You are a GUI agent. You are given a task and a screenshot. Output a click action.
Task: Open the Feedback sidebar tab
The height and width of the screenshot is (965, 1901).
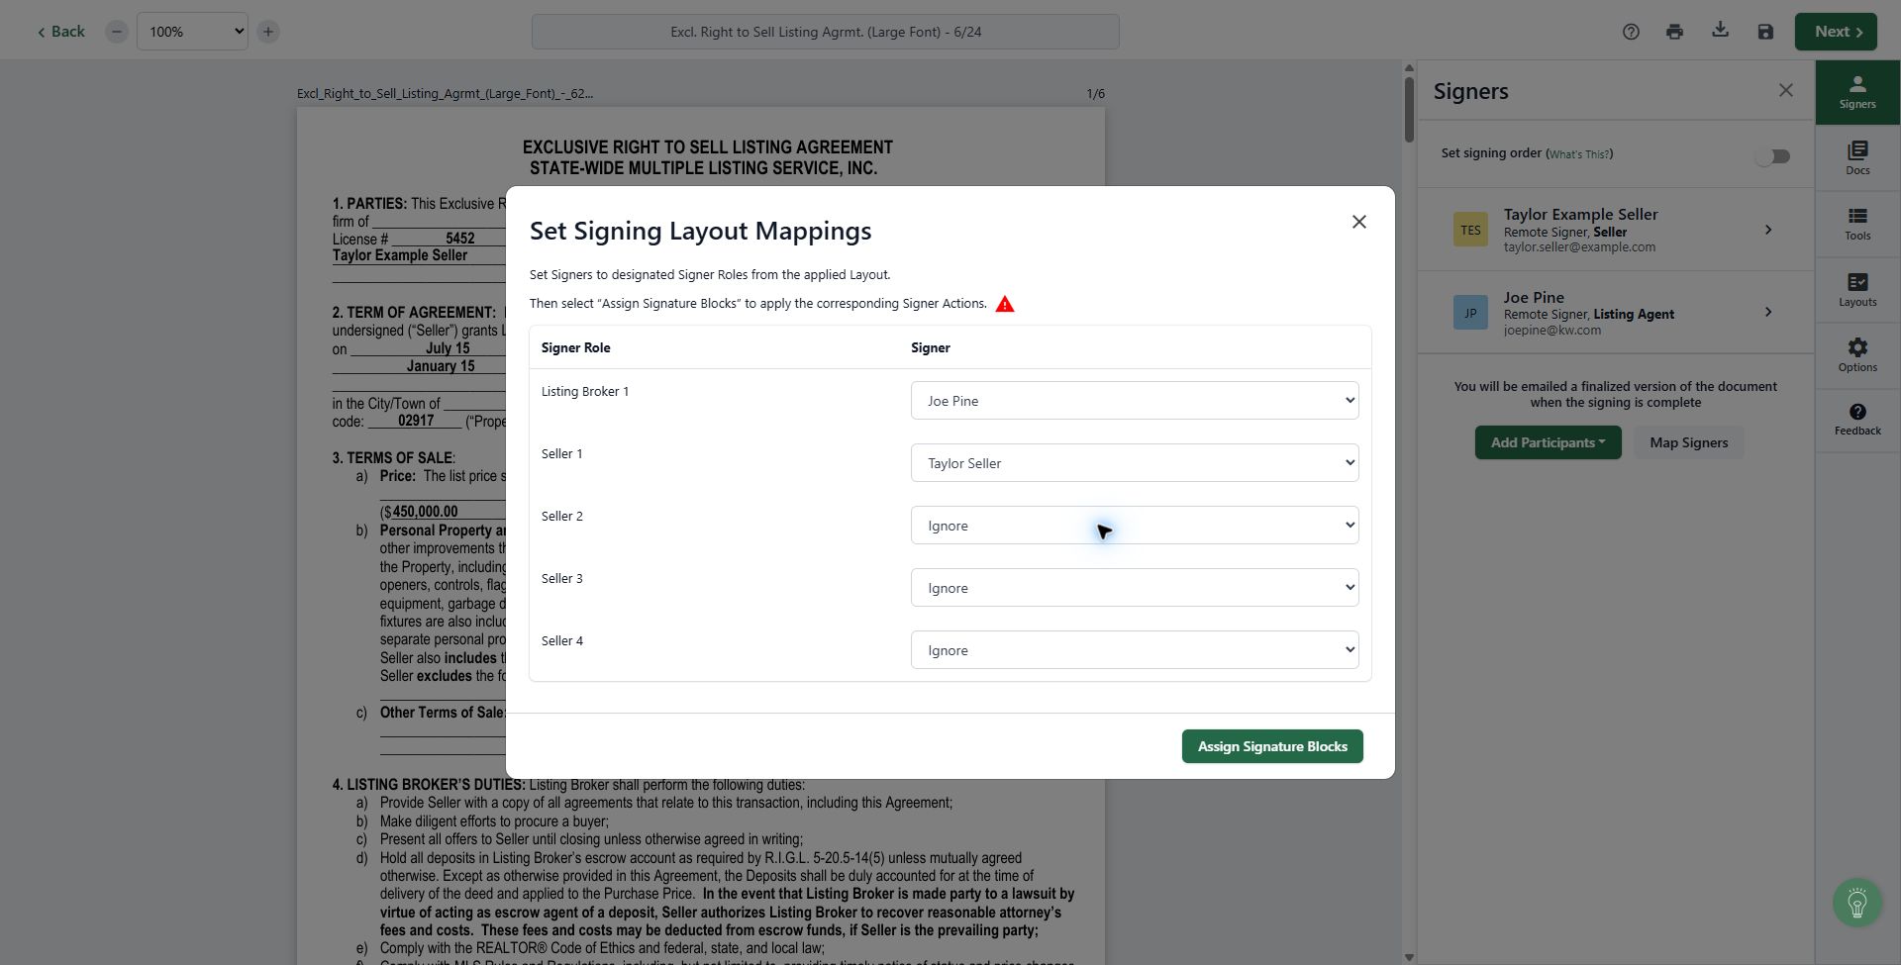(x=1857, y=420)
